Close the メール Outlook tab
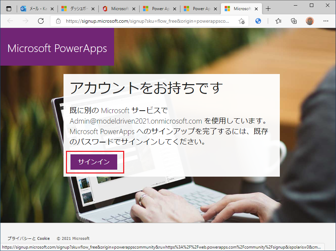The width and height of the screenshot is (336, 251). pos(52,9)
